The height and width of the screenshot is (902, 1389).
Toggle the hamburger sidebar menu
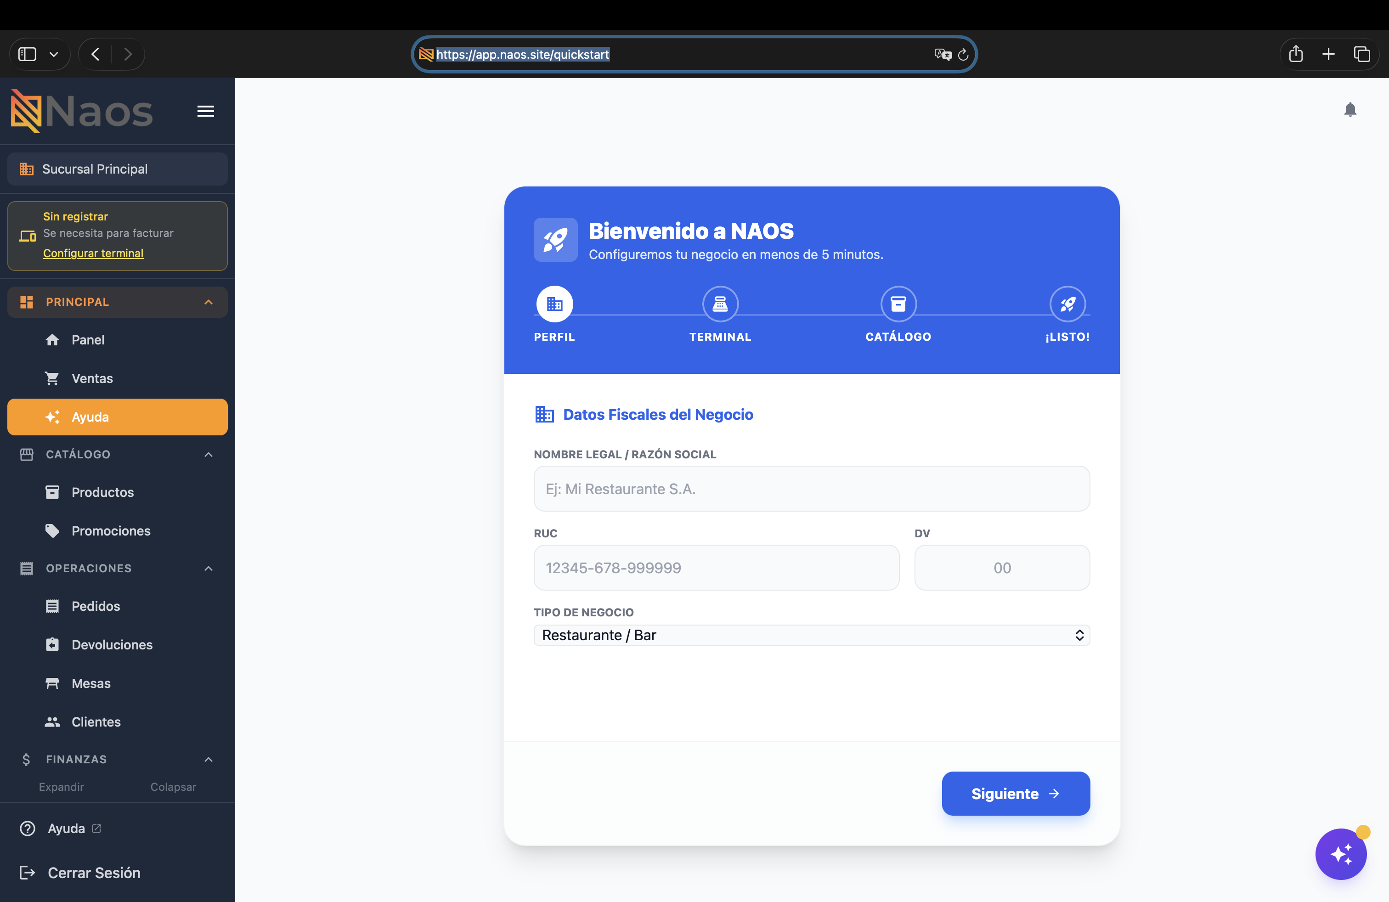[205, 111]
